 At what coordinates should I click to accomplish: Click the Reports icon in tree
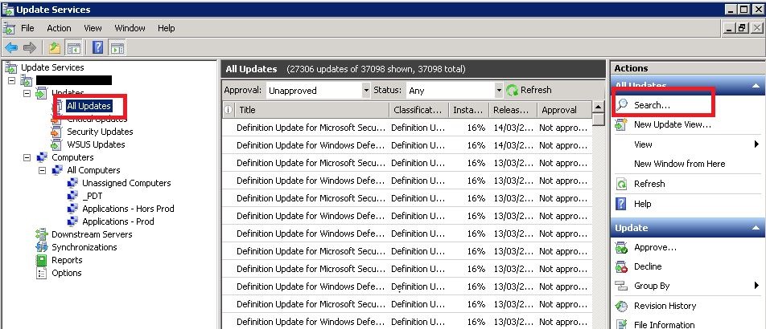coord(42,260)
